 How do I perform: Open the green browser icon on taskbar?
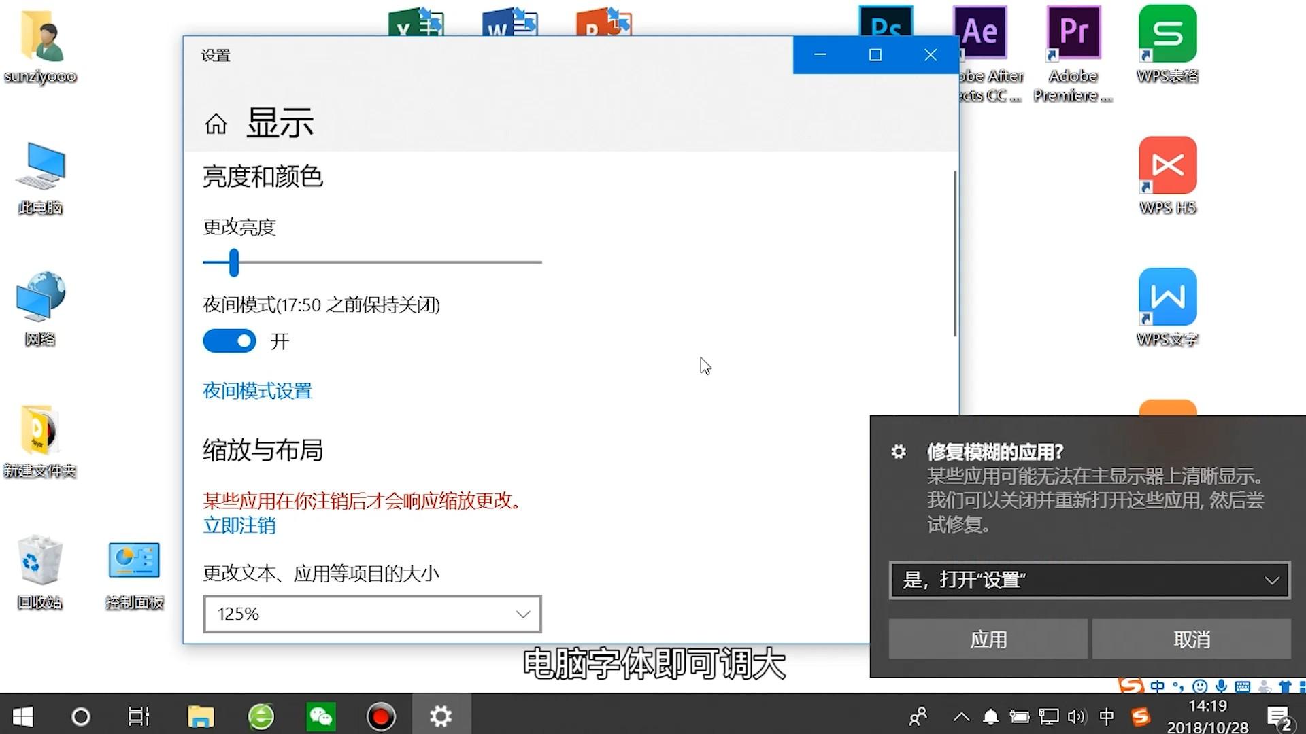261,716
